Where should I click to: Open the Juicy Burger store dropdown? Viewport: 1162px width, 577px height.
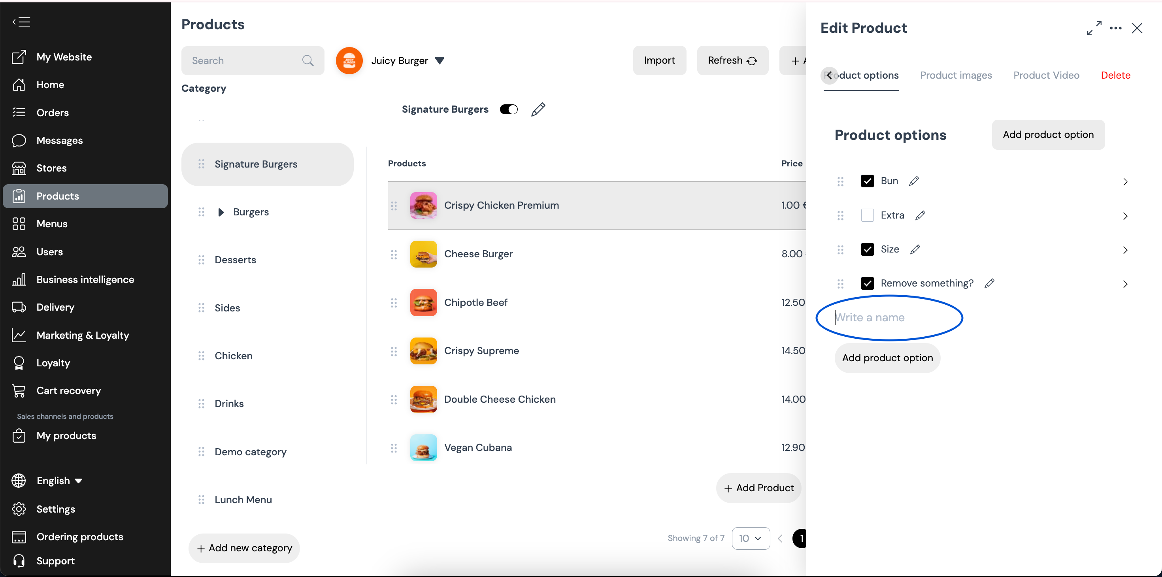(440, 60)
